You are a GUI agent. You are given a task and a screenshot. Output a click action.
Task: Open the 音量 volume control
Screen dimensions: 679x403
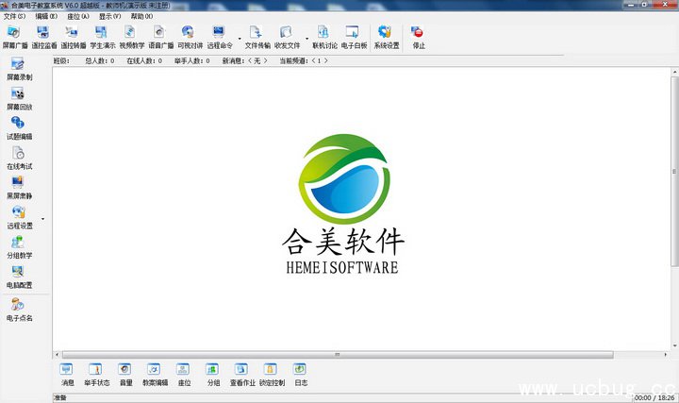[125, 375]
